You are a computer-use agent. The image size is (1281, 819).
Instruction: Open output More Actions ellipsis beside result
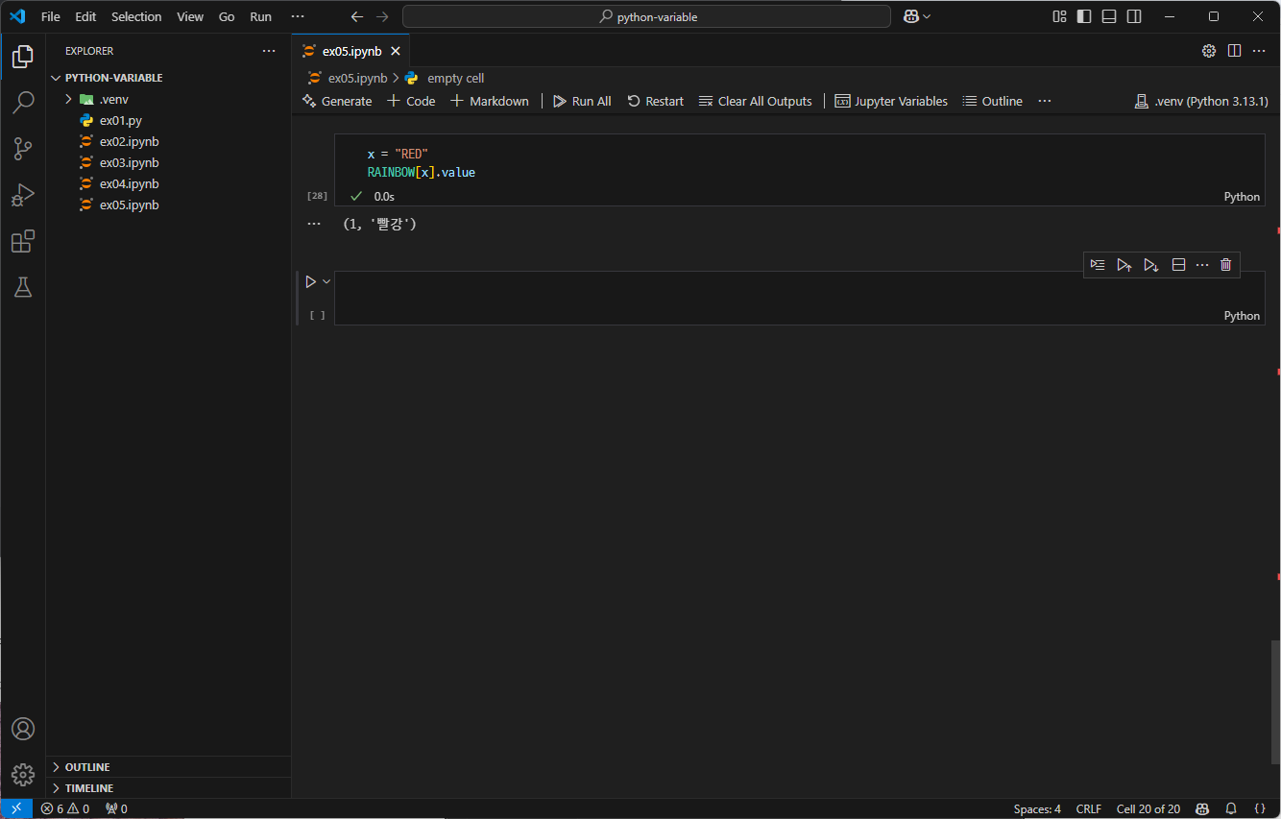(314, 224)
